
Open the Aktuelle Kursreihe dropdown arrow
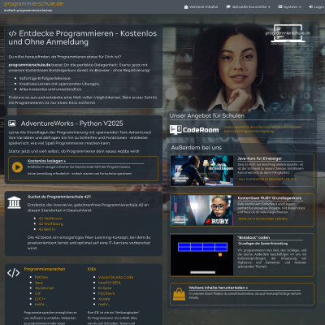click(x=269, y=7)
